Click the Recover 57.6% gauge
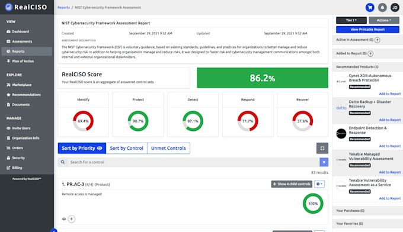This screenshot has height=232, width=403. pyautogui.click(x=302, y=121)
